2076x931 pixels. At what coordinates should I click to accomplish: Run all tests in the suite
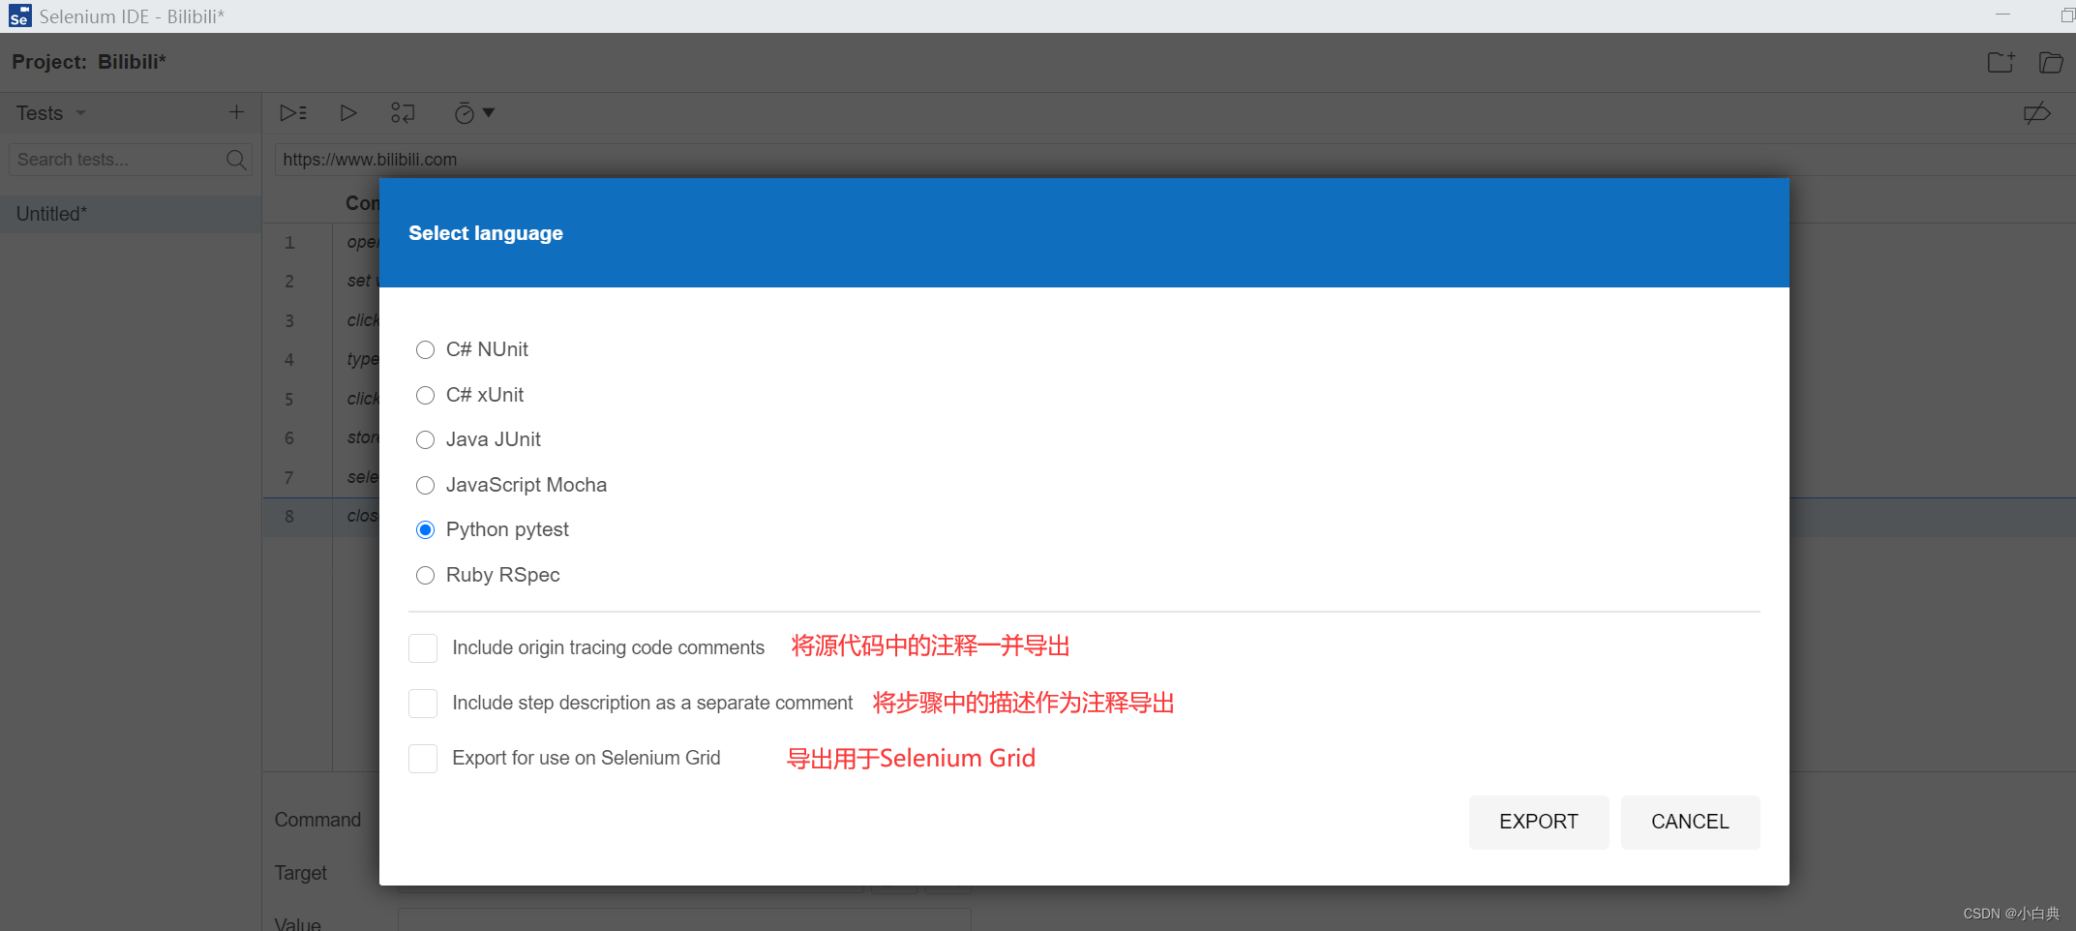[x=292, y=112]
